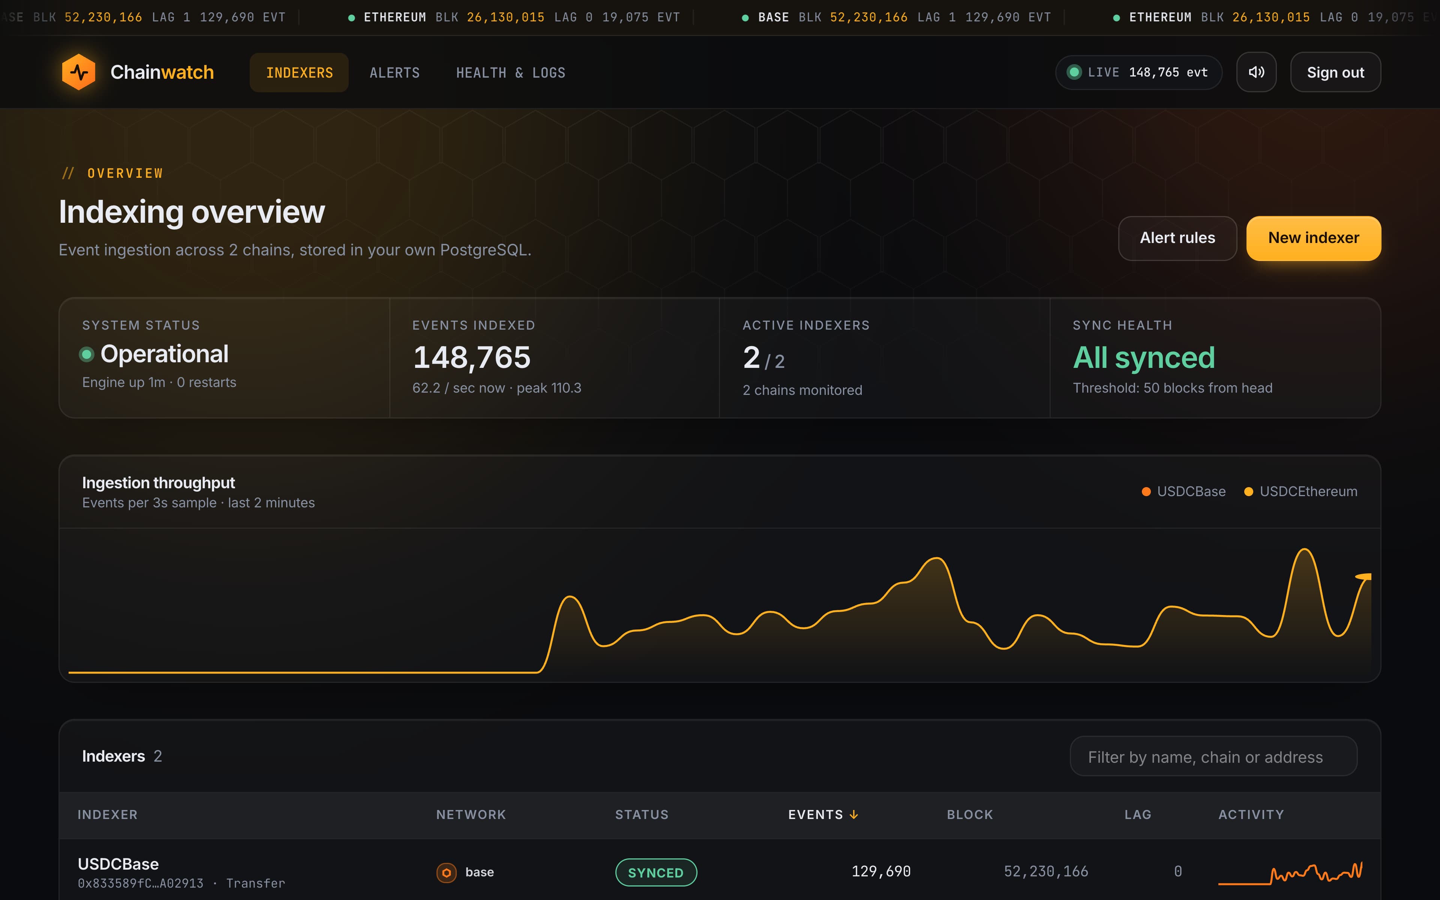Click the 2 / 2 active indexers value

pos(763,358)
